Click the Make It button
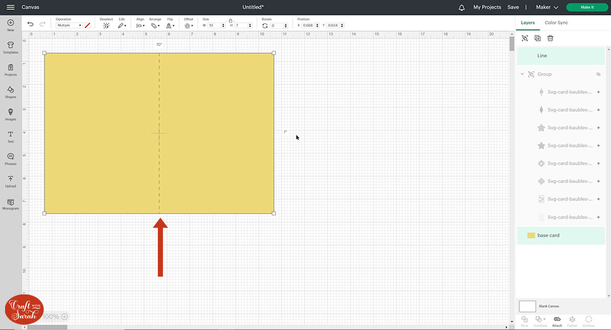 point(587,7)
